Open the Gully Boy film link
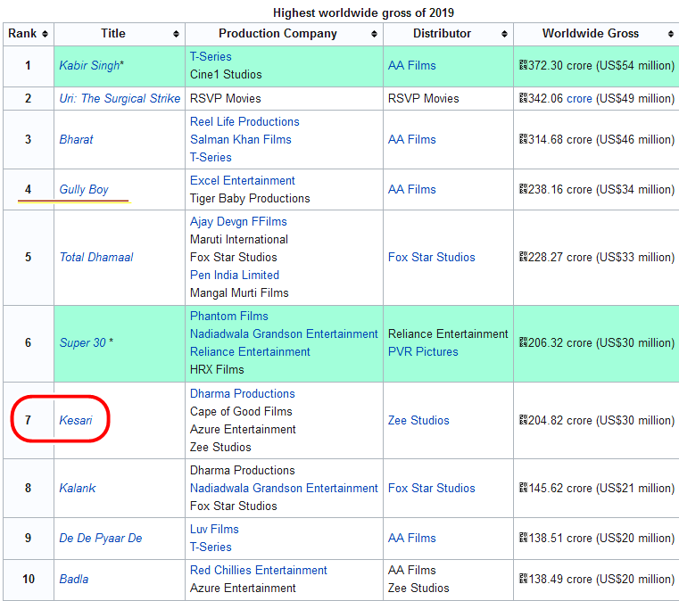This screenshot has height=601, width=679. (84, 189)
